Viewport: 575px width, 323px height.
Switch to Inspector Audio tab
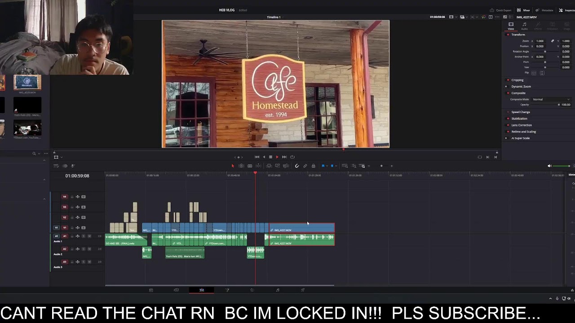524,26
